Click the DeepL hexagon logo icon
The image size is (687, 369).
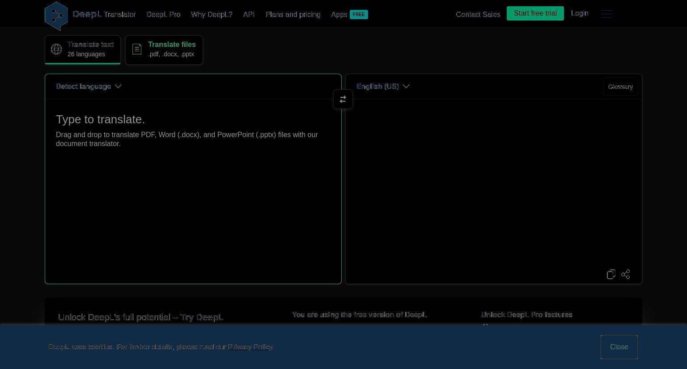(x=56, y=16)
